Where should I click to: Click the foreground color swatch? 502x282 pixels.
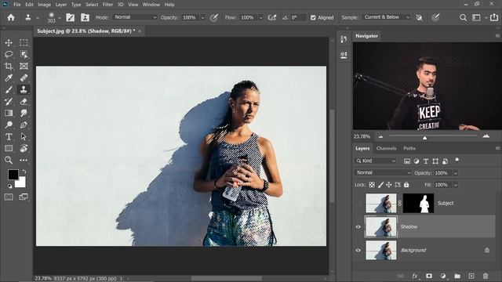(13, 175)
